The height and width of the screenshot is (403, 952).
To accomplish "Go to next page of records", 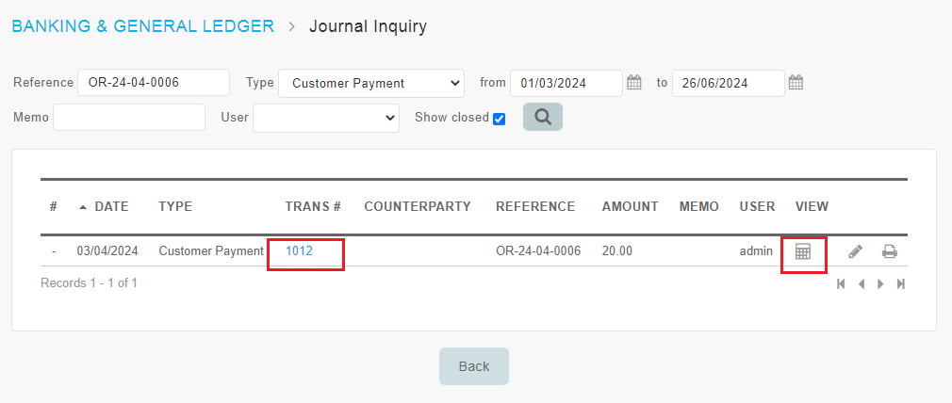I will [x=880, y=283].
